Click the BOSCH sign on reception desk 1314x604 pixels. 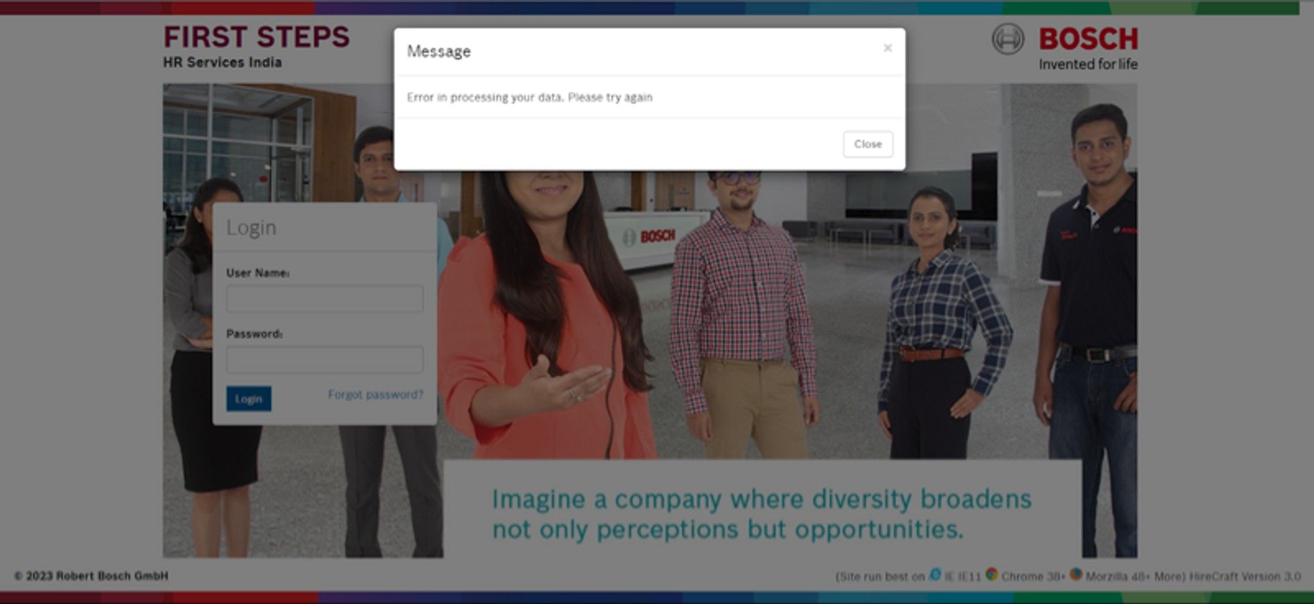(x=650, y=237)
